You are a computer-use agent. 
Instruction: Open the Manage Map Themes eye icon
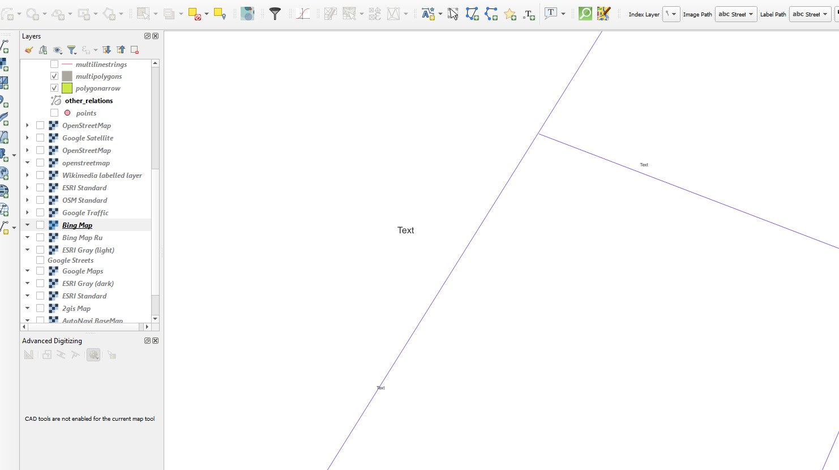coord(57,50)
